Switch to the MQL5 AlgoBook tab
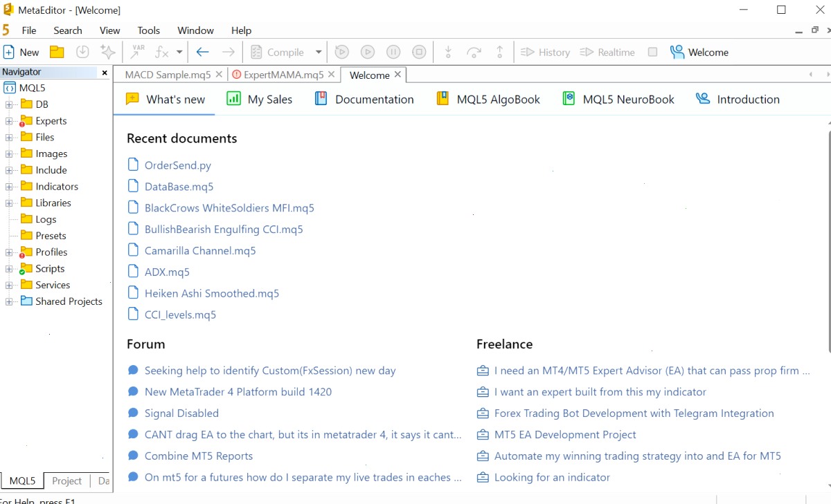This screenshot has width=831, height=504. [x=488, y=99]
